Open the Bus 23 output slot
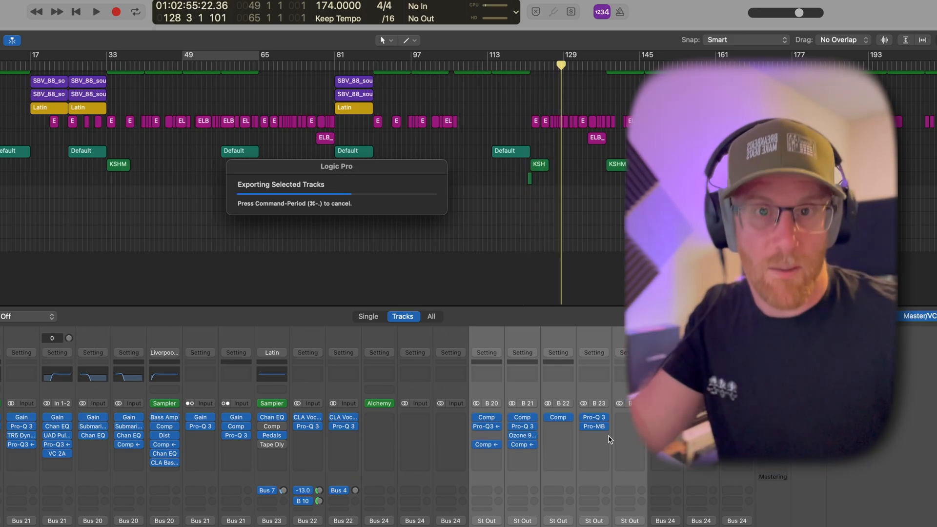Viewport: 937px width, 527px height. click(272, 521)
